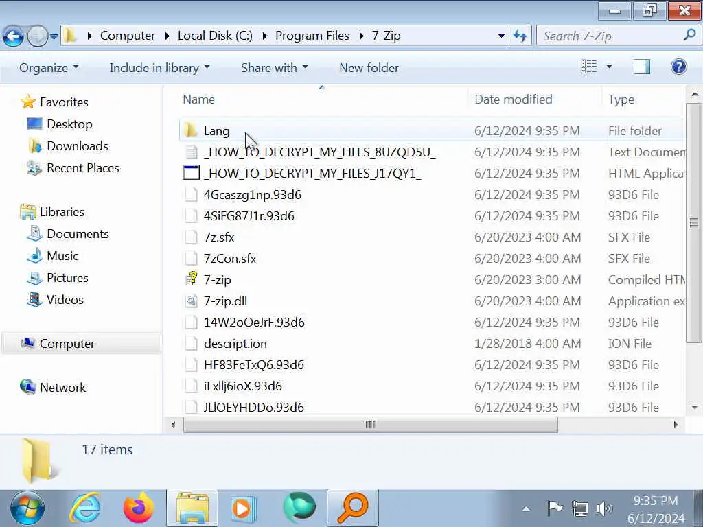Screen dimensions: 703x527
Task: Click the vertical scrollbar thumb in file list
Action: 695,223
